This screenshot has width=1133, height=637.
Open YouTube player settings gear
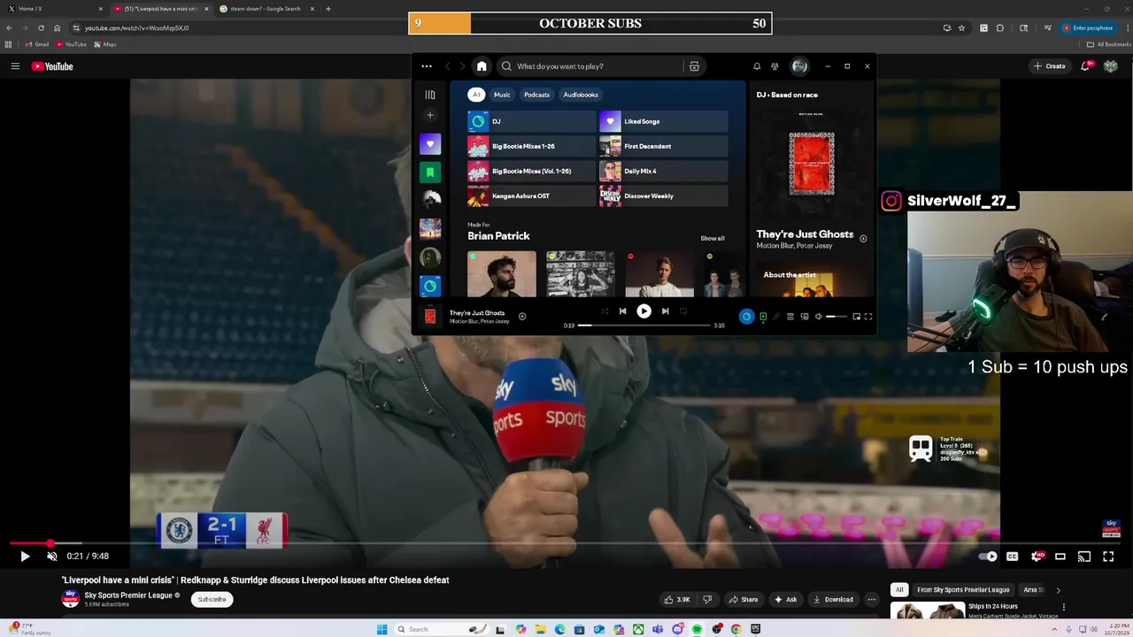pyautogui.click(x=1037, y=556)
